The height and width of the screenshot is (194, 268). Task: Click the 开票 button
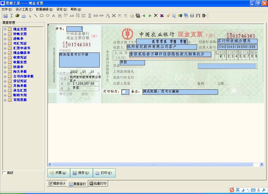coord(58,173)
